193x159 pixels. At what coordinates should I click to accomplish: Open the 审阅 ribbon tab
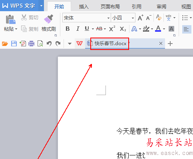pyautogui.click(x=161, y=6)
